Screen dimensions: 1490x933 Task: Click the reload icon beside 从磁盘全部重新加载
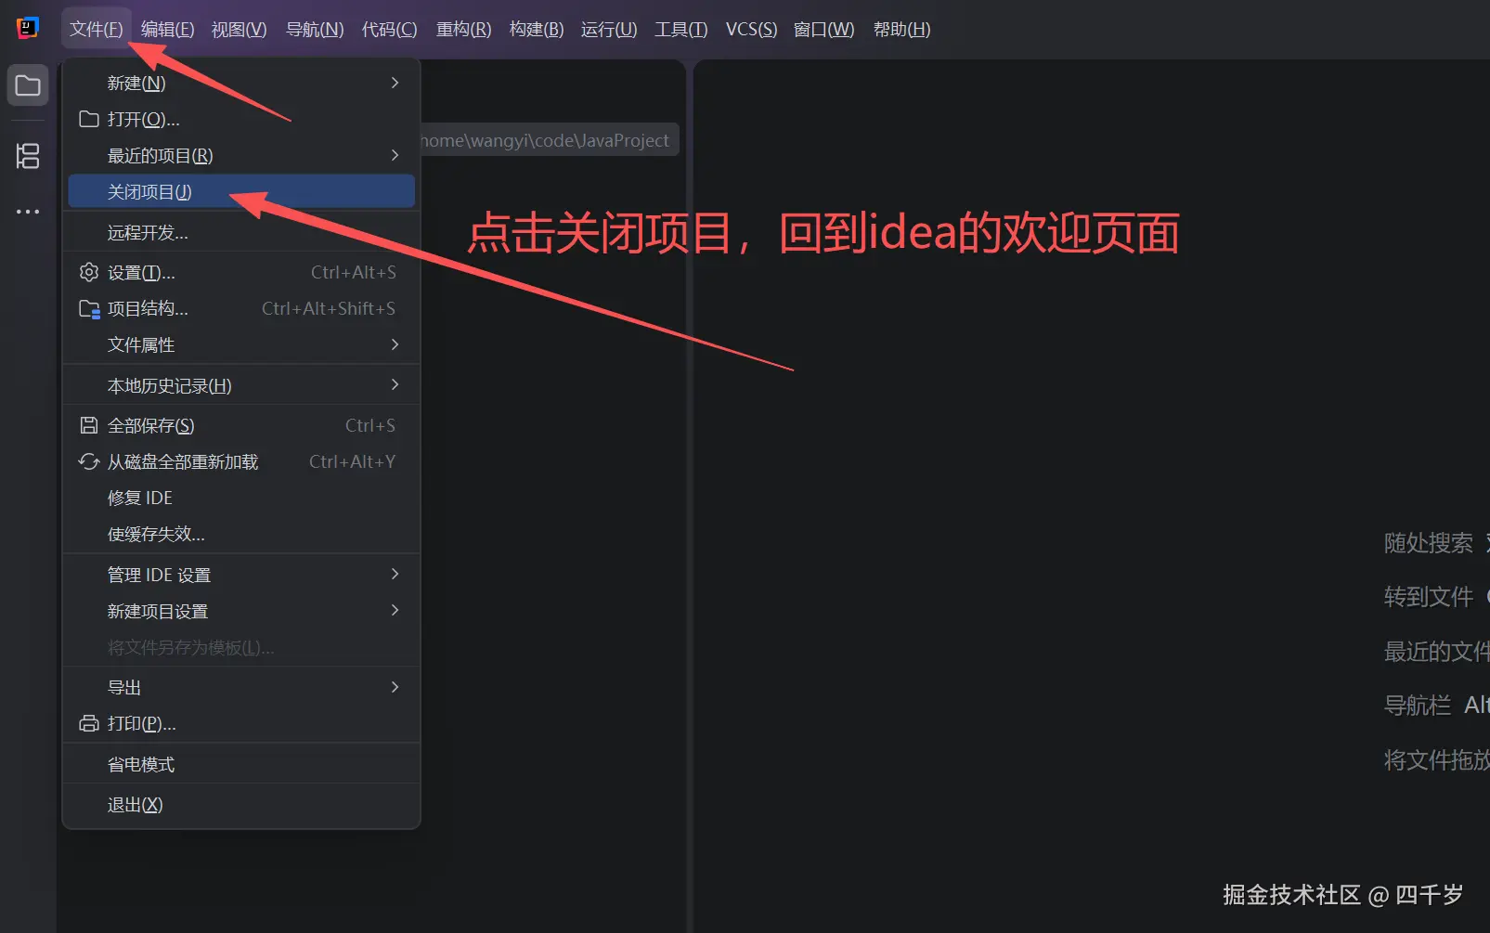(88, 461)
